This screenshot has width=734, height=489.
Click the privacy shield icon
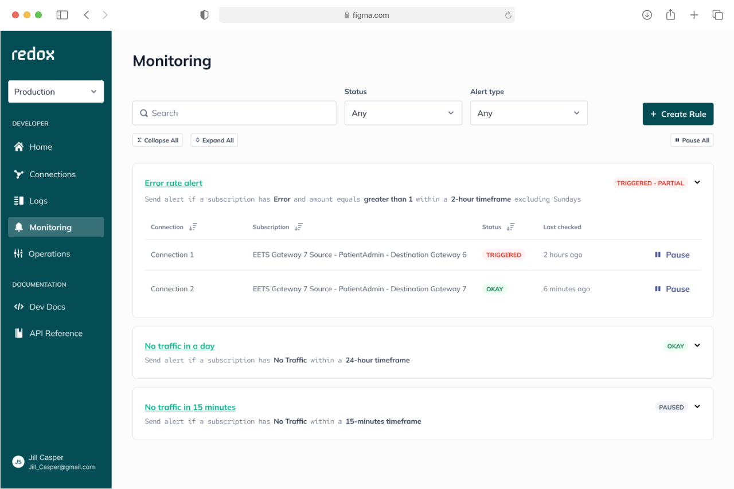pos(204,15)
